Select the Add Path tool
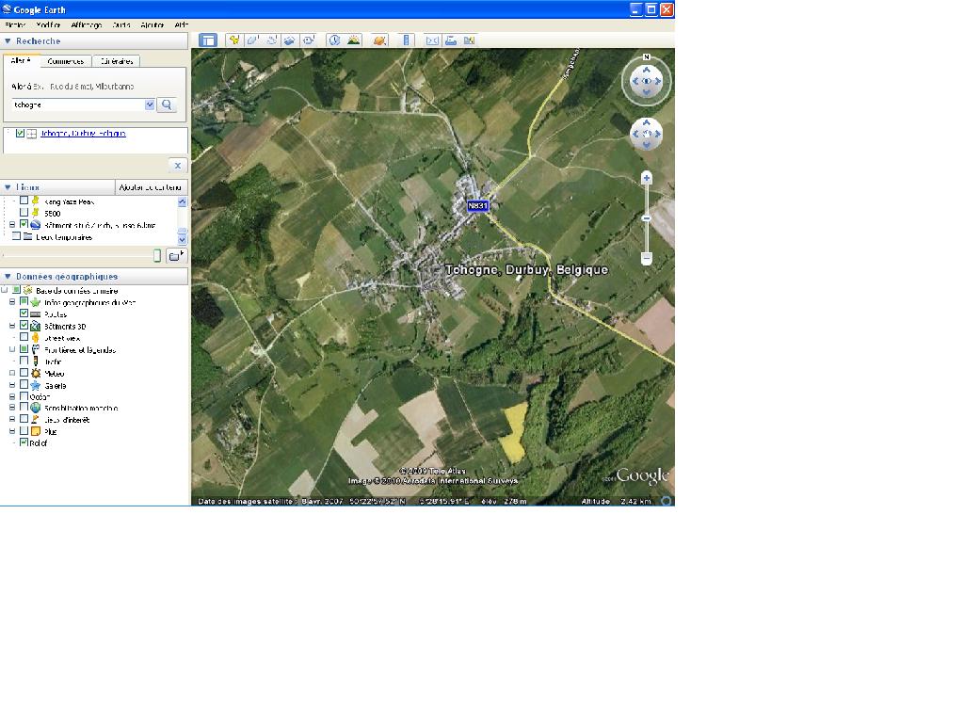 pos(271,40)
